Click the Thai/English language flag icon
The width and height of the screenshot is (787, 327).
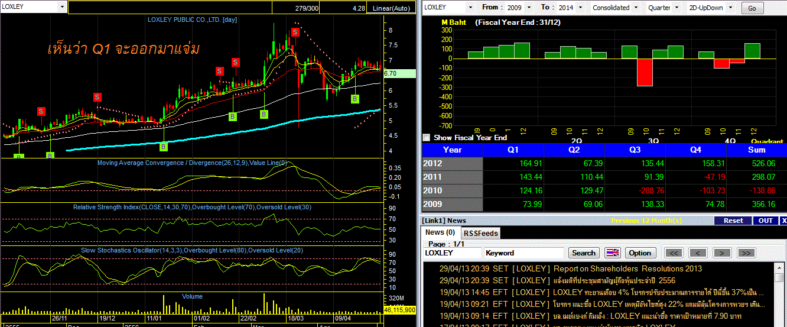[613, 252]
